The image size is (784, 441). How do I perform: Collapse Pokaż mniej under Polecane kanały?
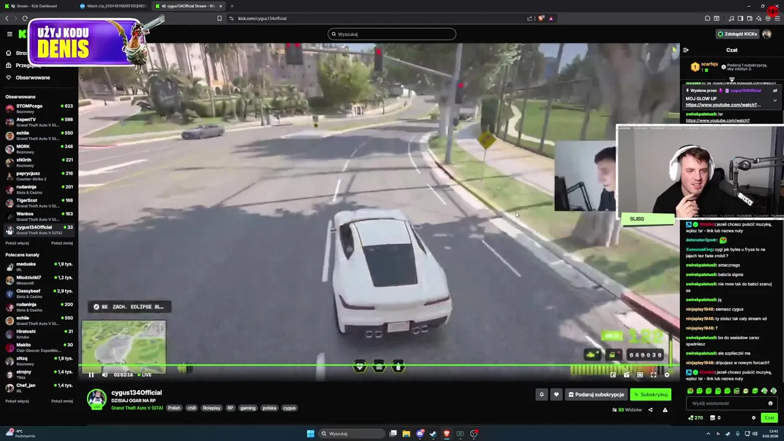[x=62, y=401]
